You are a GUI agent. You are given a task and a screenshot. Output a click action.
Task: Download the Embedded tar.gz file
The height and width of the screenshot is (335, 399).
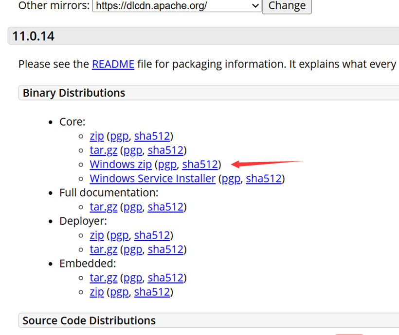click(x=103, y=278)
